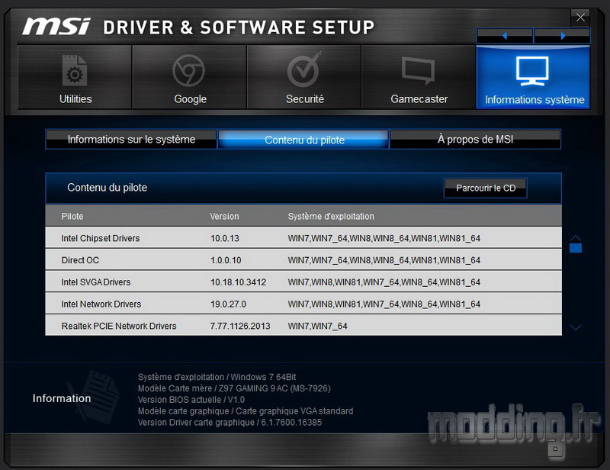Click the Z97 GAMING 9 AC motherboard line
Viewport: 610px width, 470px height.
pyautogui.click(x=234, y=388)
